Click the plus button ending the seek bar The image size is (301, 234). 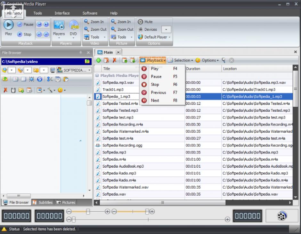pos(227,219)
